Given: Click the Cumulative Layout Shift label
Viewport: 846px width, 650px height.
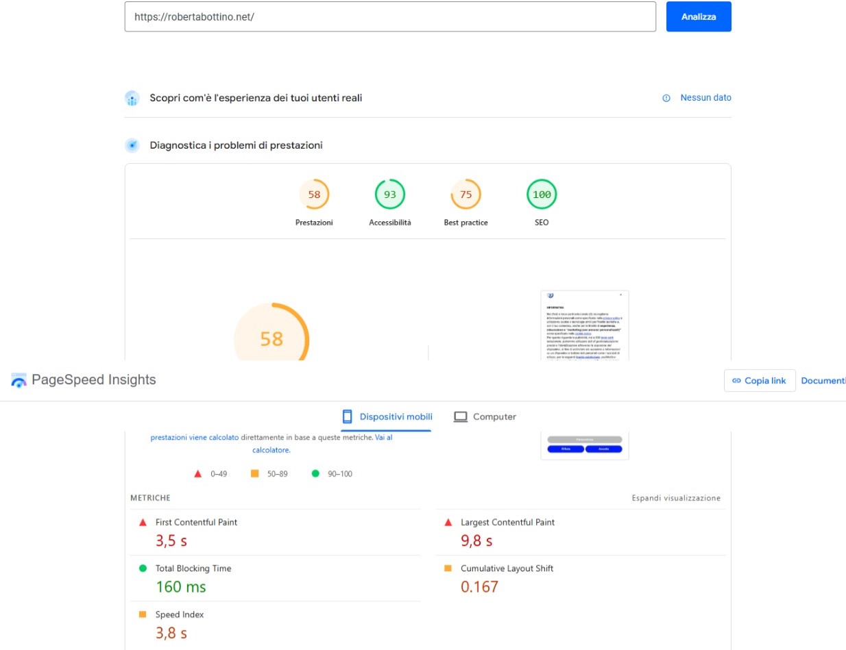Looking at the screenshot, I should [x=507, y=568].
